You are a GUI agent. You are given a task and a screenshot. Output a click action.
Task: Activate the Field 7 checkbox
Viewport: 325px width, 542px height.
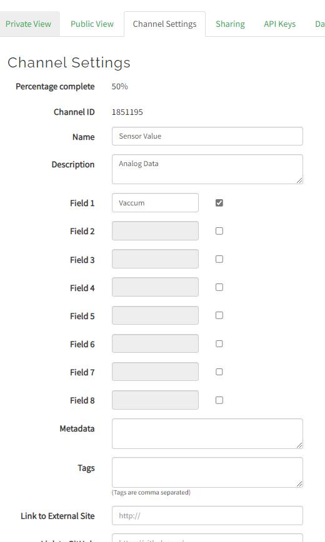219,372
